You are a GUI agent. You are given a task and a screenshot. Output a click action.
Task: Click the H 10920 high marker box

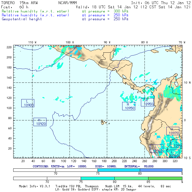coord(40,122)
